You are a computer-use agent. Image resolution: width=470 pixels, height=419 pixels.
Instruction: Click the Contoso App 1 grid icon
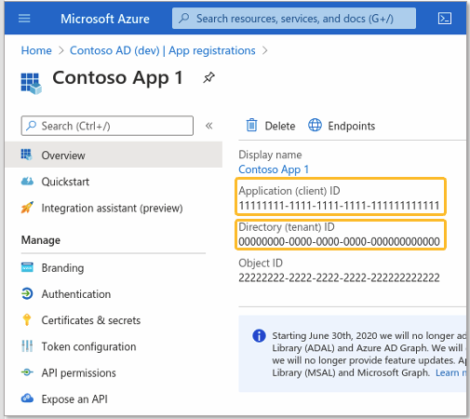[x=31, y=83]
